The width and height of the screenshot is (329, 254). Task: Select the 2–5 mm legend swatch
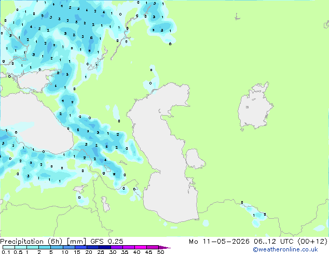pyautogui.click(x=45, y=247)
